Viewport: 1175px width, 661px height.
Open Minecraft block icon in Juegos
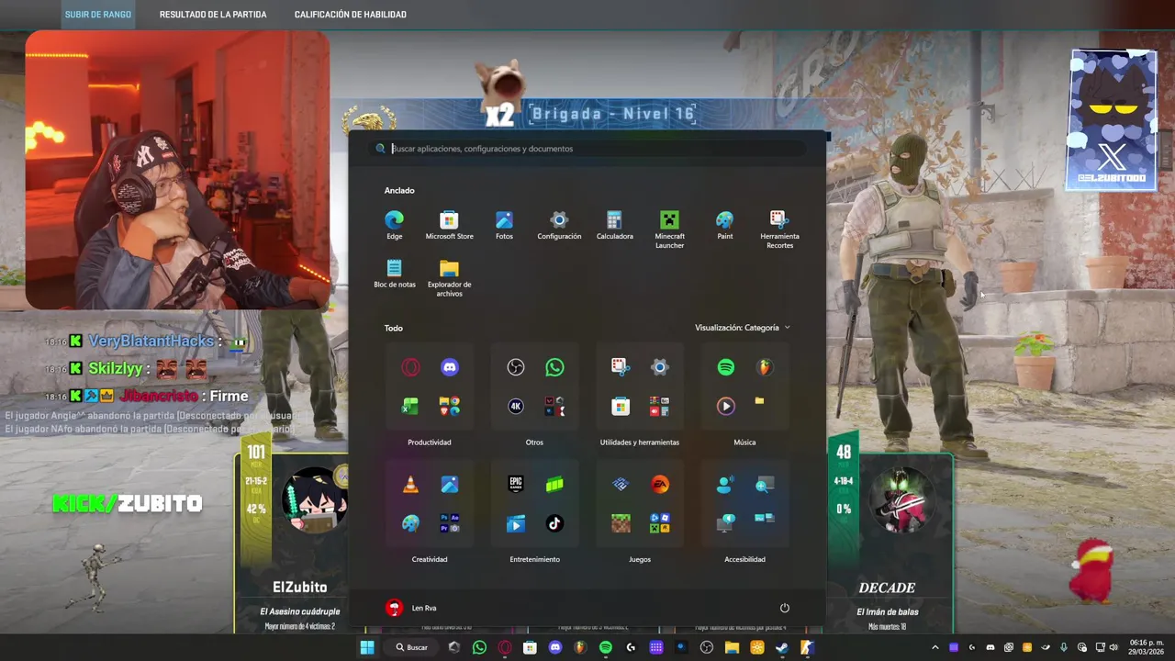(621, 523)
